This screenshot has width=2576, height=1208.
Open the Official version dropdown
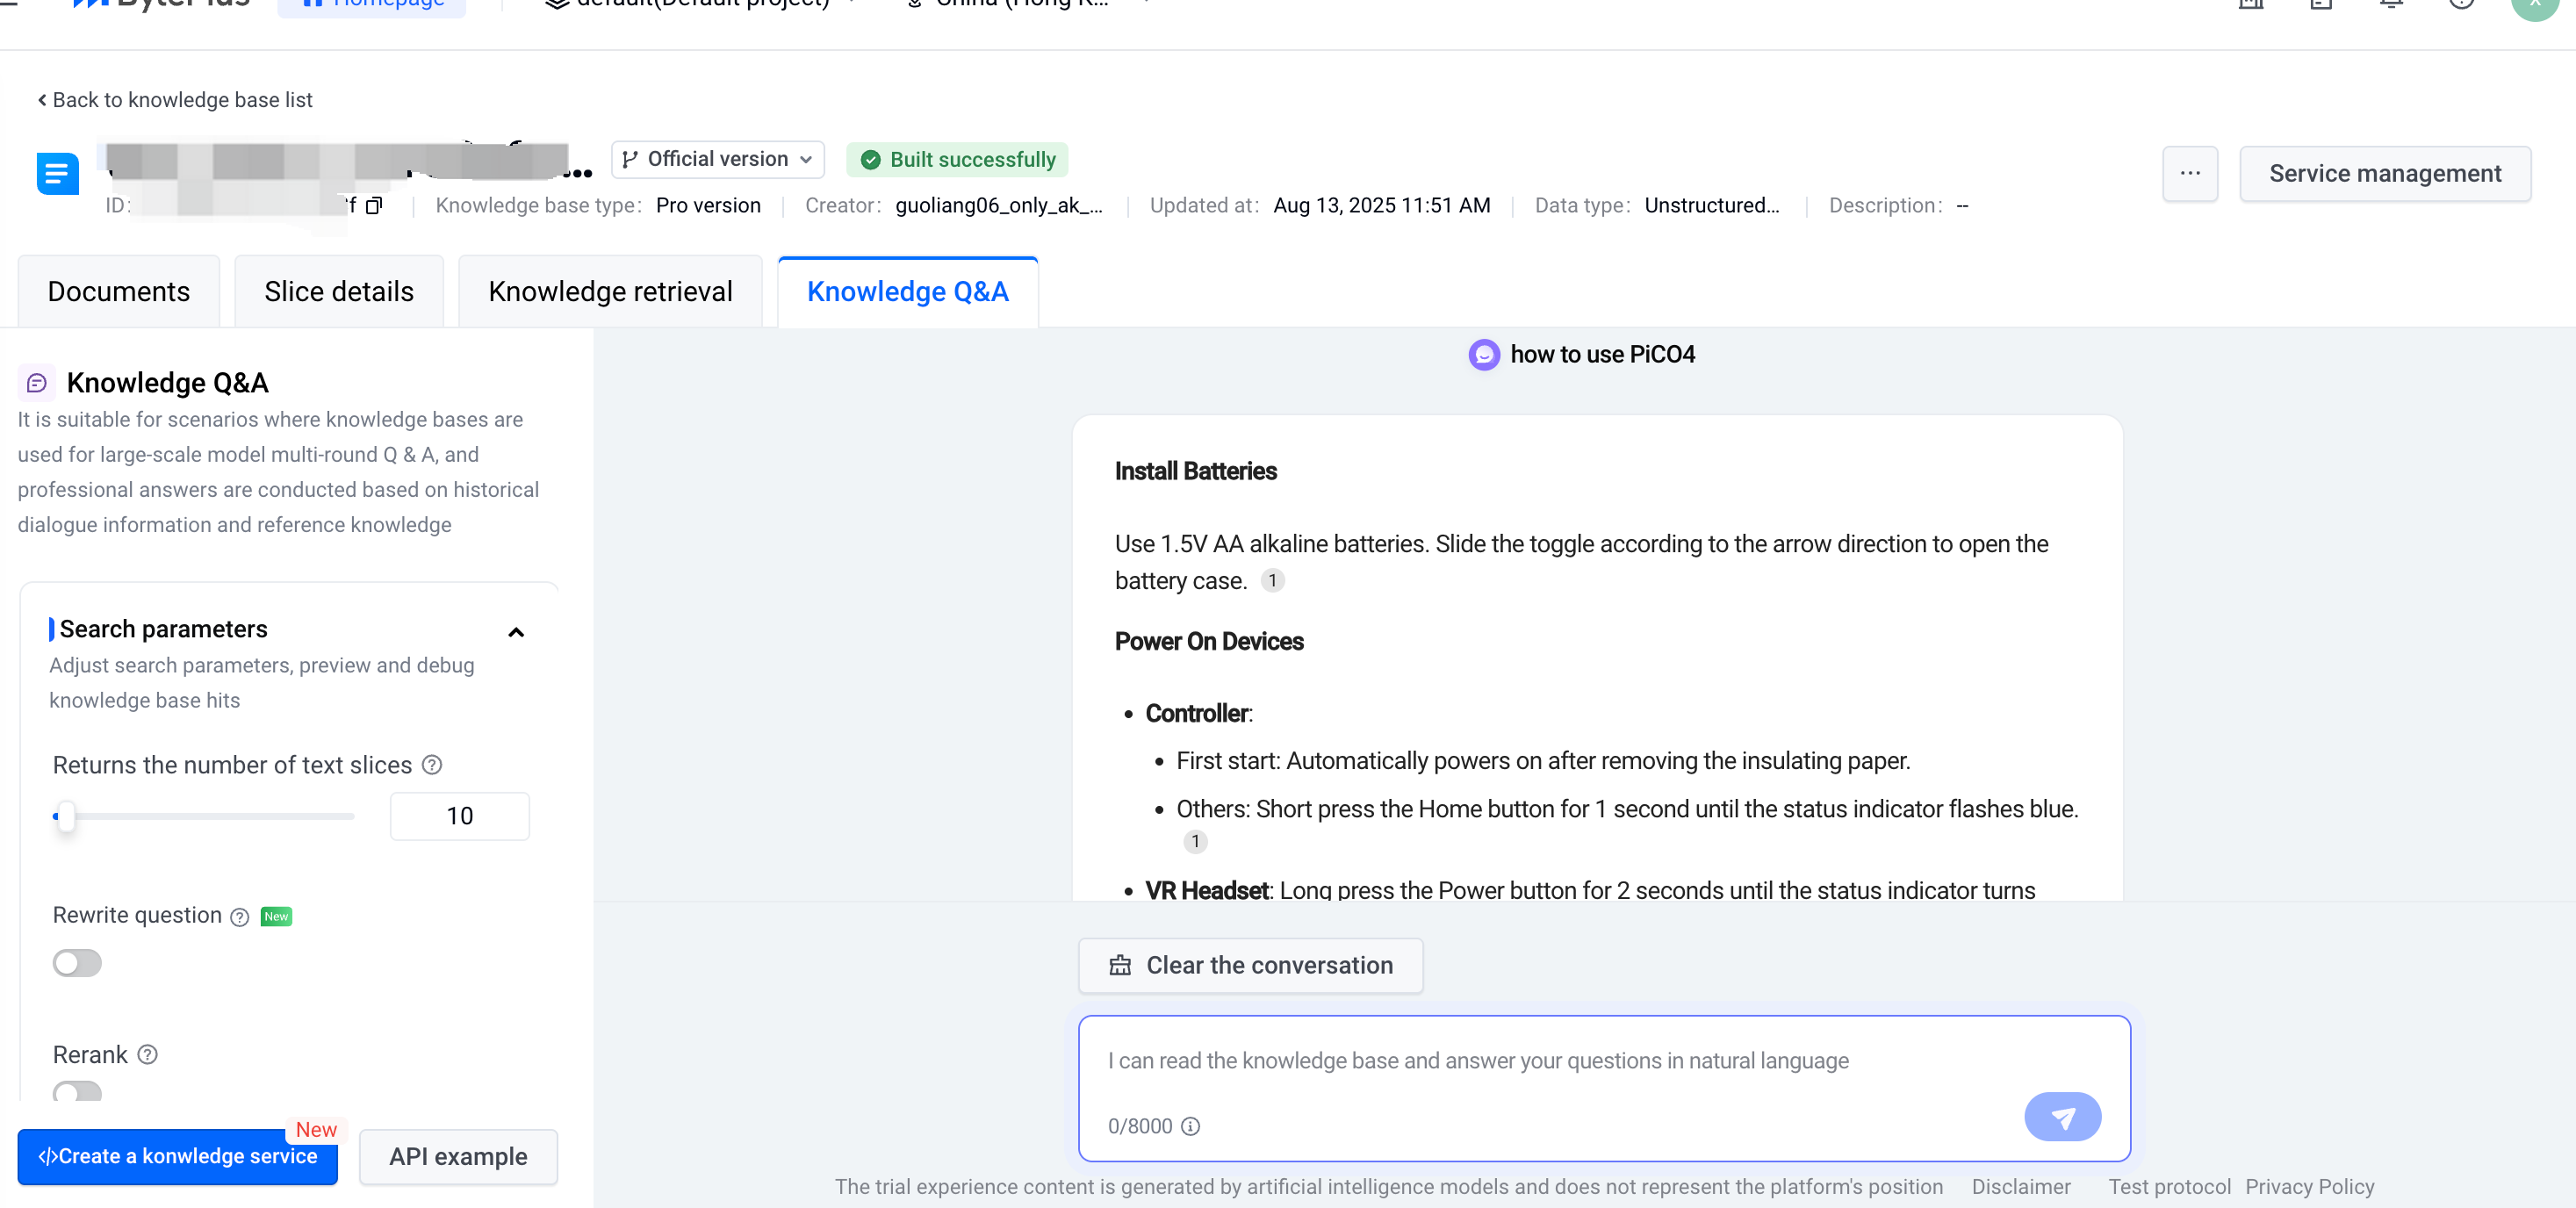click(x=717, y=160)
